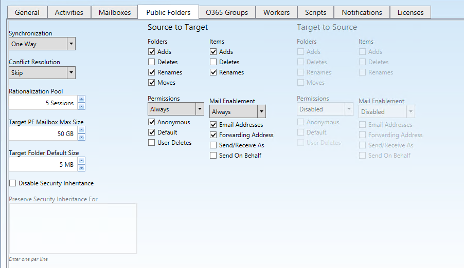Uncheck Anonymous permissions checkbox
Screen dimensions: 464x268
click(x=152, y=122)
